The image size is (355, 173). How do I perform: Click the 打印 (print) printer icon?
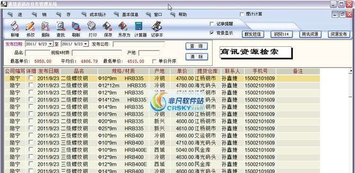click(x=92, y=26)
